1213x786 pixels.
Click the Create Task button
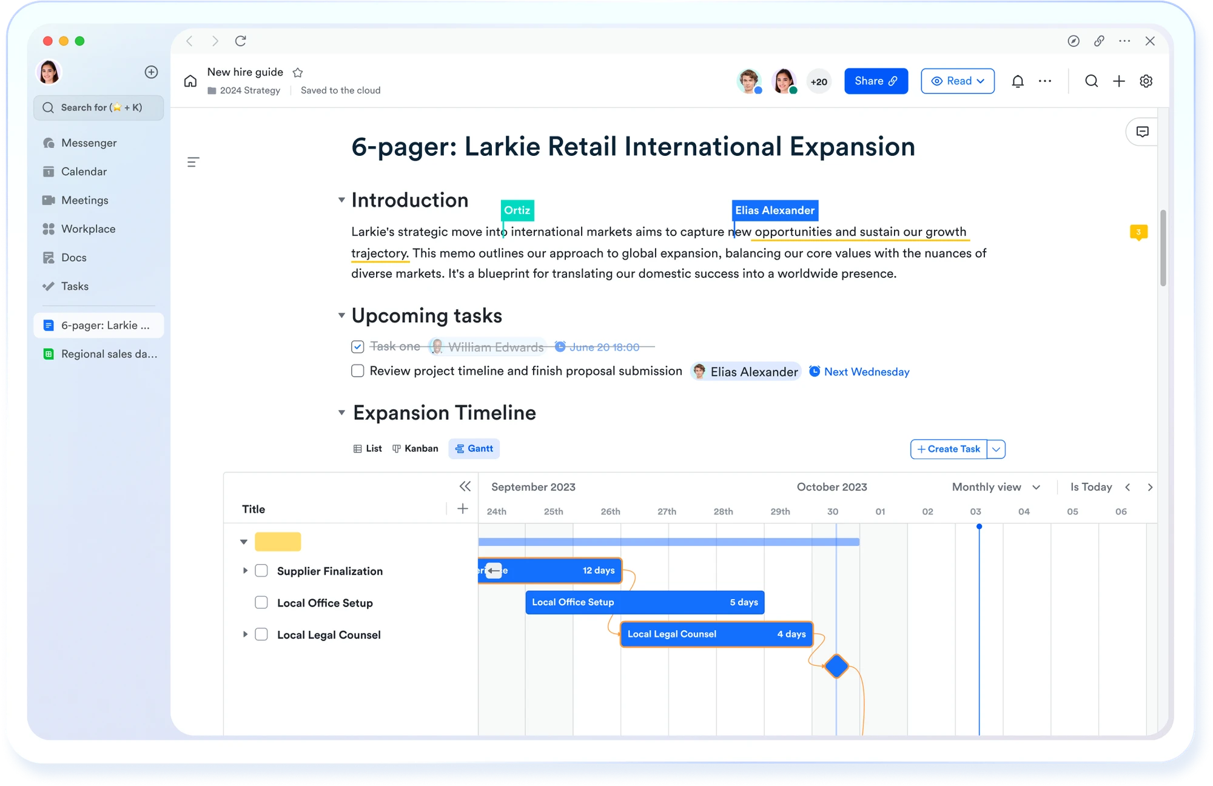[x=949, y=449]
